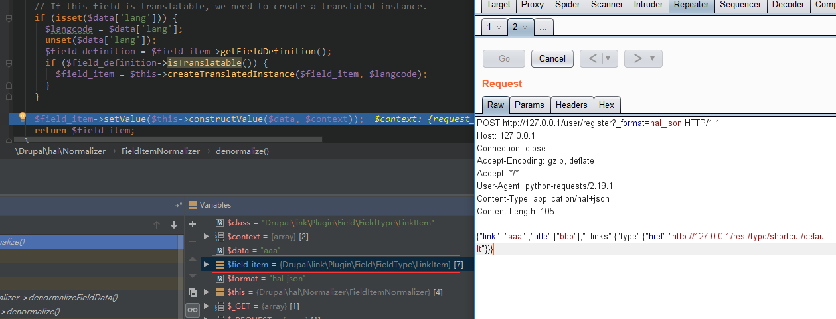Open the history back dropdown arrow
The height and width of the screenshot is (319, 836).
coord(608,58)
